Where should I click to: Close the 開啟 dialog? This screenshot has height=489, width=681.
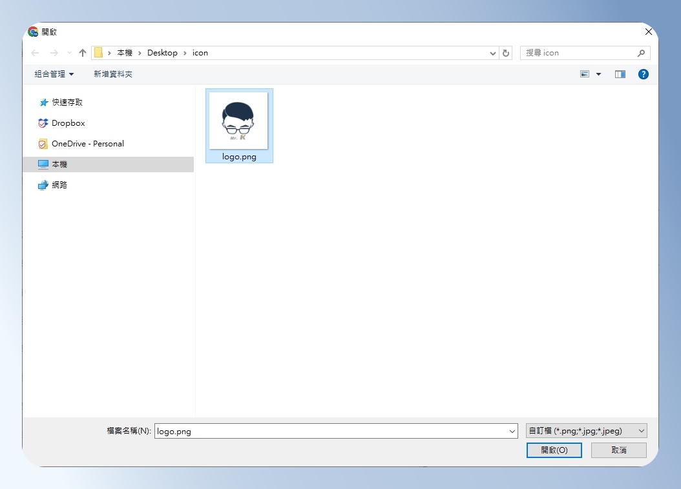[649, 32]
